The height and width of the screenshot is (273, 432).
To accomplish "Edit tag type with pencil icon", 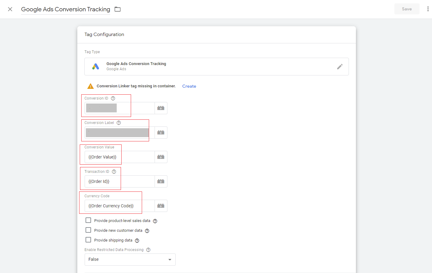I will click(340, 67).
